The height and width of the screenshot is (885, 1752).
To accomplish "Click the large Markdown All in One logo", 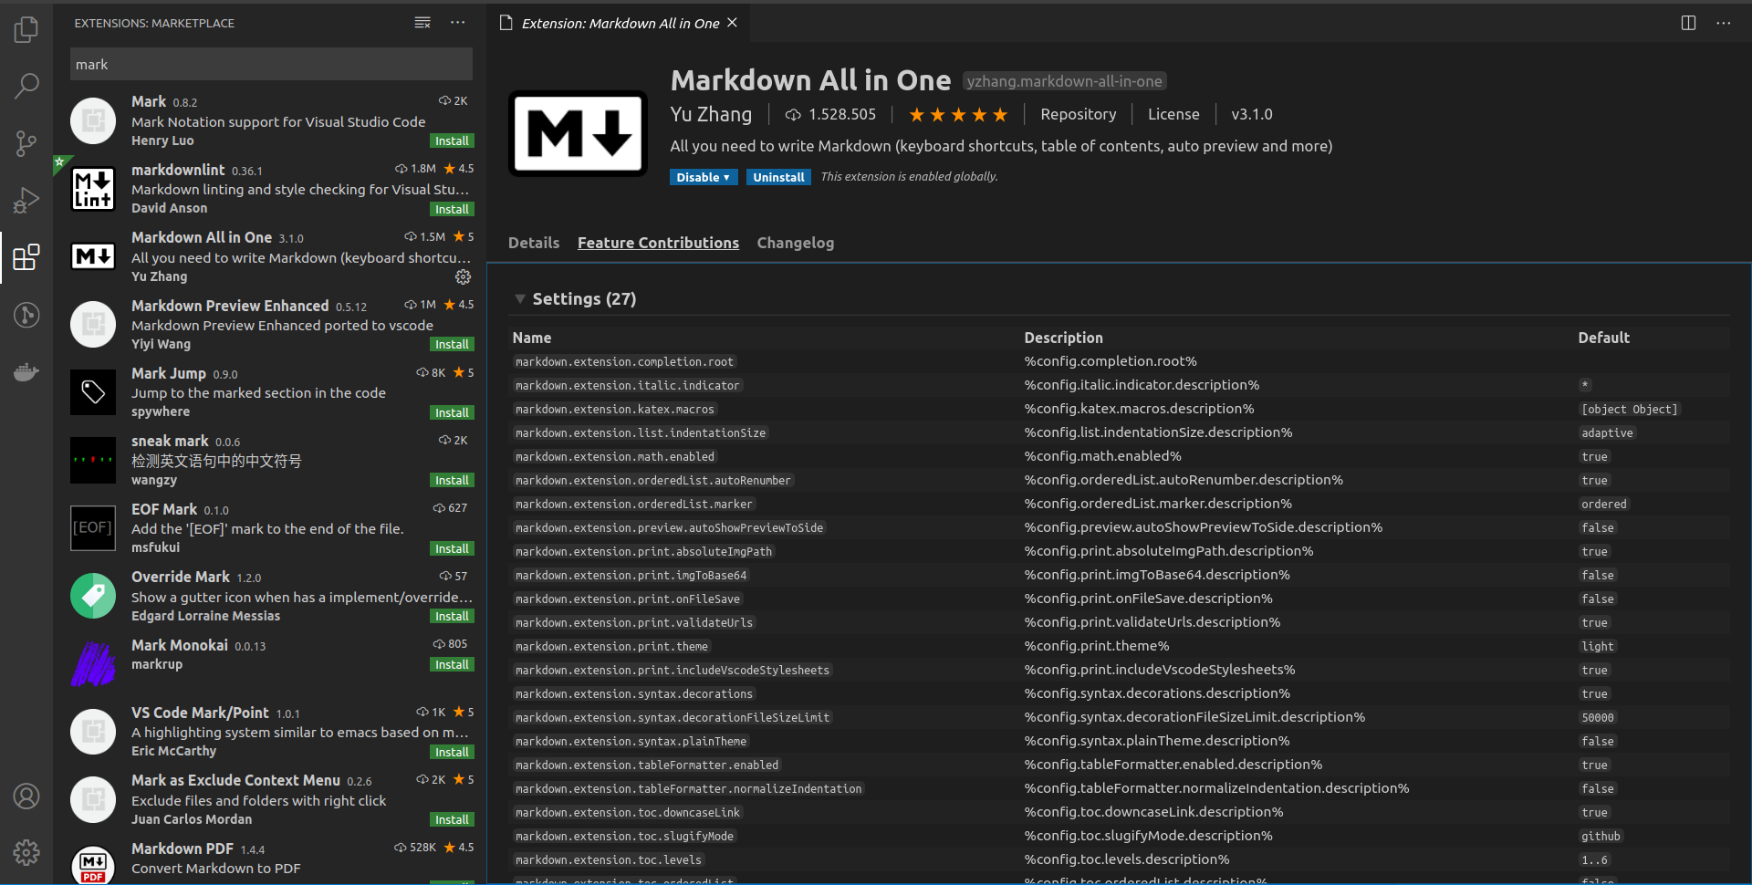I will [578, 133].
